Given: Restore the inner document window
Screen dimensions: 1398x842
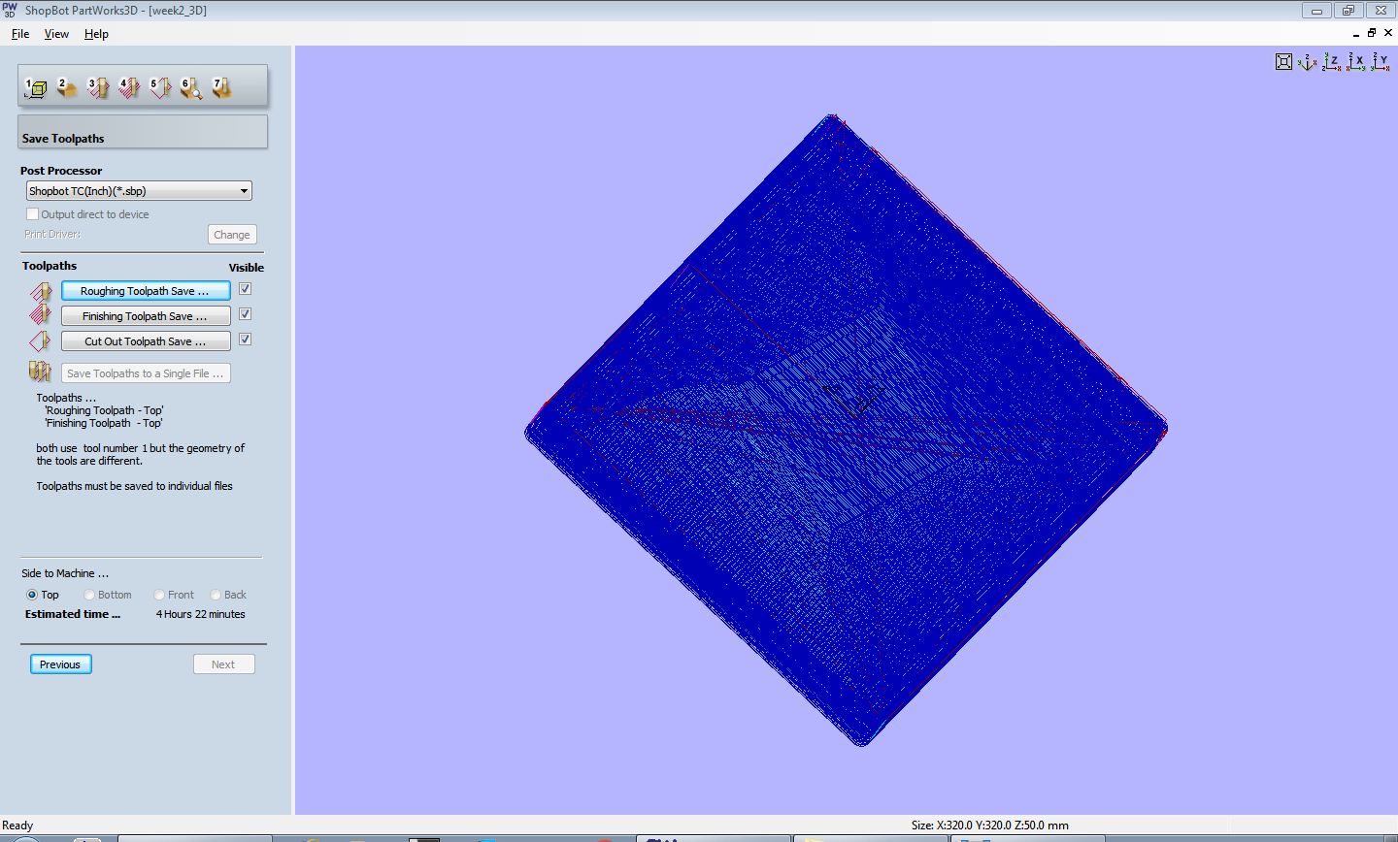Looking at the screenshot, I should pyautogui.click(x=1372, y=33).
